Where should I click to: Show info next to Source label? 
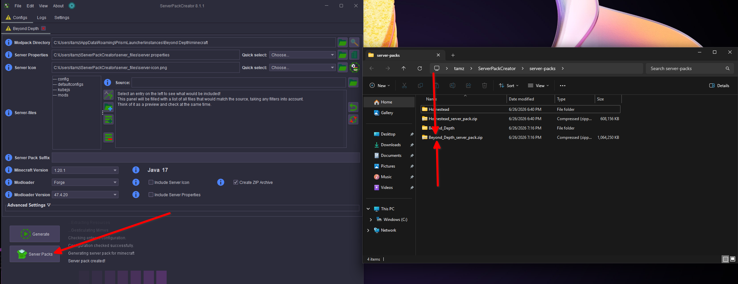tap(108, 82)
